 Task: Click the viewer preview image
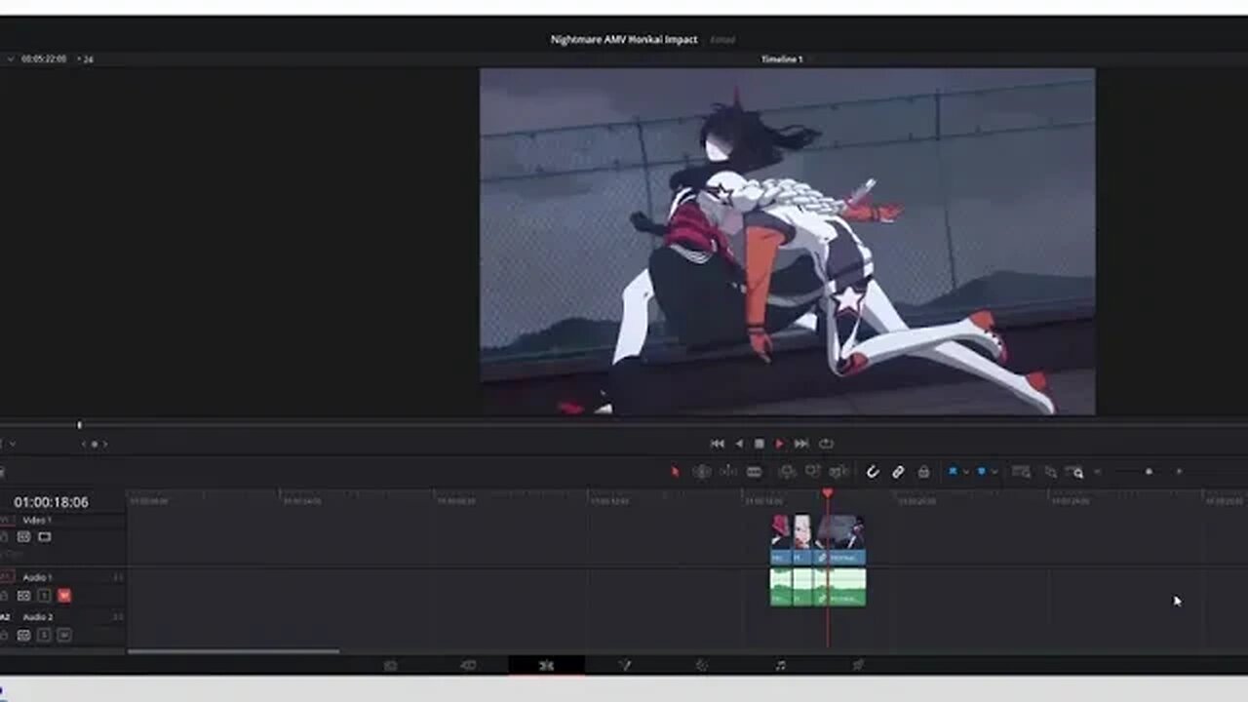[x=787, y=241]
